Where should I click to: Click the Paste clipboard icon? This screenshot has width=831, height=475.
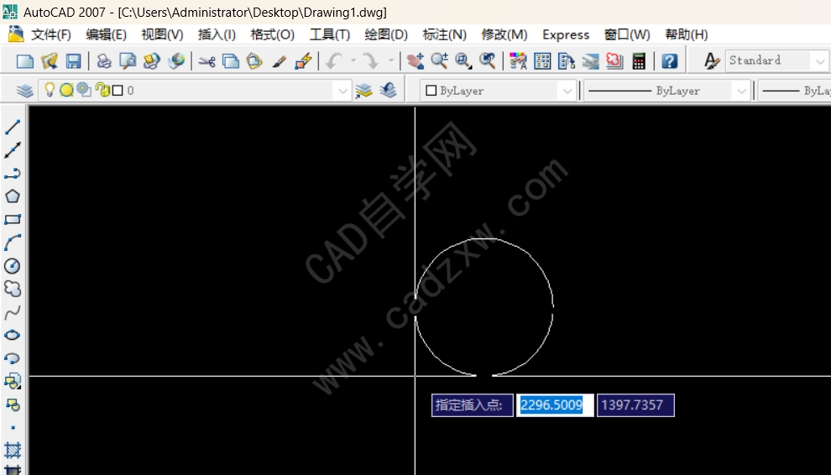click(x=254, y=61)
